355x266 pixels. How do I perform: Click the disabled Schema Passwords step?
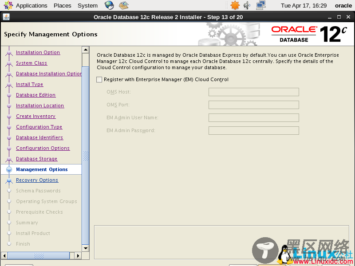coord(38,191)
